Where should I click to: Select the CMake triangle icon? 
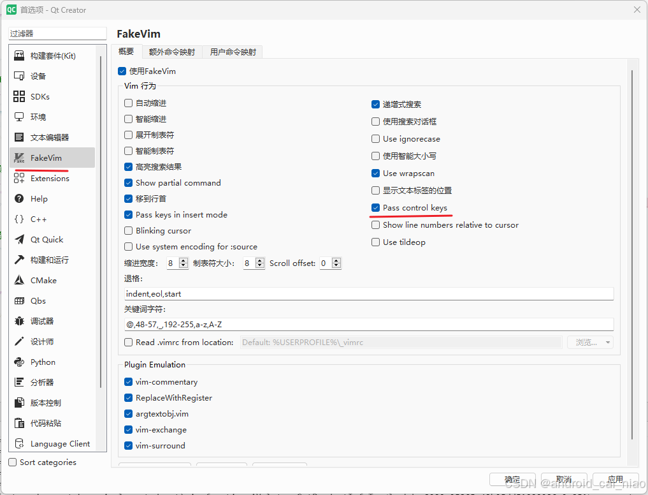(19, 280)
